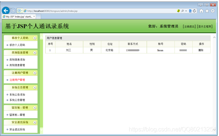219x136 pixels.
Task: Click the 安全退出系统 menu link
Action: click(x=17, y=129)
